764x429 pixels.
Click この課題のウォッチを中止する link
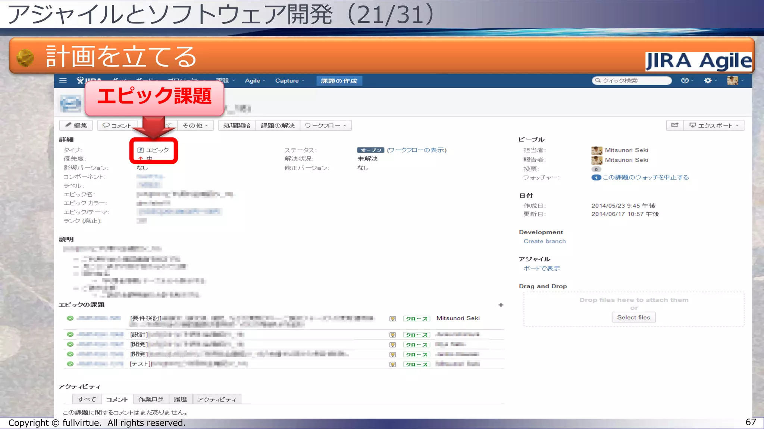[646, 178]
